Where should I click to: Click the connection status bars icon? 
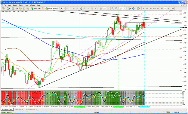coord(169,112)
